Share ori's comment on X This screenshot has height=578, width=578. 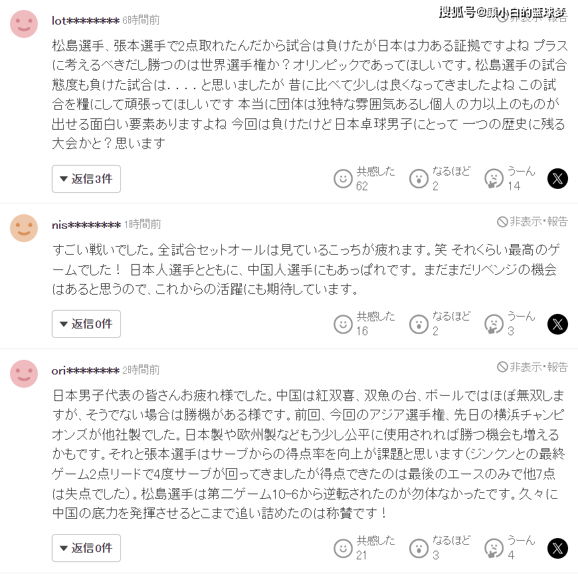click(x=557, y=548)
